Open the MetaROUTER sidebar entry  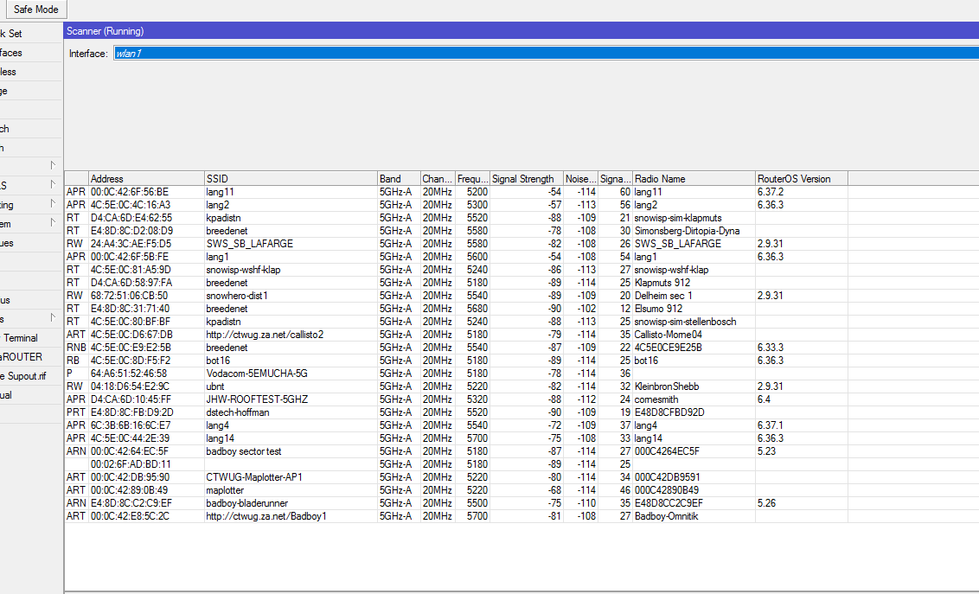[22, 357]
